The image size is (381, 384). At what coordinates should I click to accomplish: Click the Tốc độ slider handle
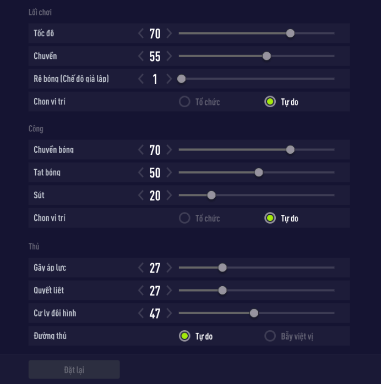pos(290,34)
